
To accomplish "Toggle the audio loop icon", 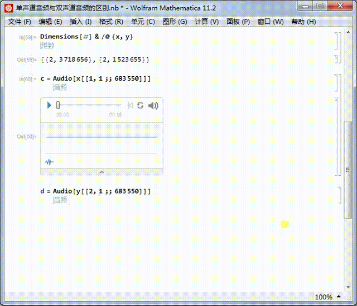I will 140,105.
